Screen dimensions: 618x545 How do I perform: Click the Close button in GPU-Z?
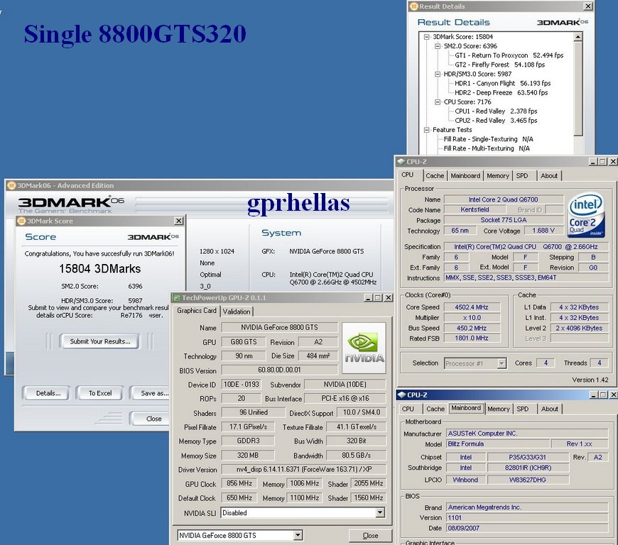370,536
